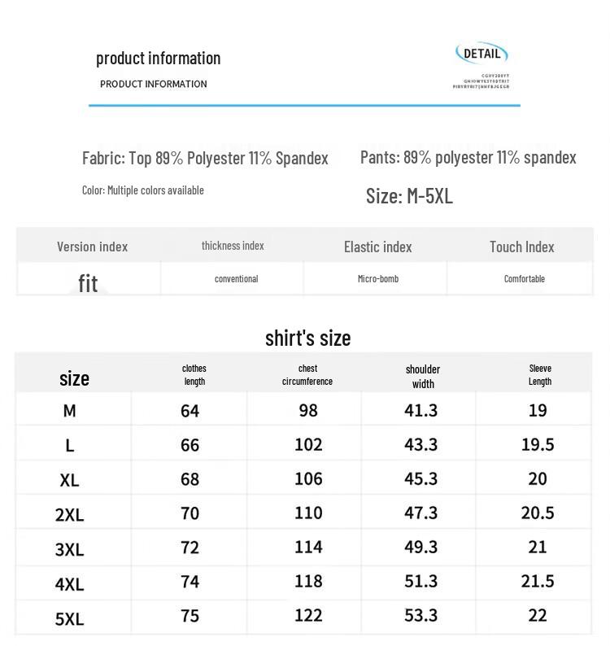Select the Micro-bomb cell

click(x=378, y=279)
